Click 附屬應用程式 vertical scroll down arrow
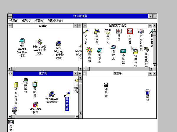The width and height of the screenshot is (177, 132). point(155,65)
